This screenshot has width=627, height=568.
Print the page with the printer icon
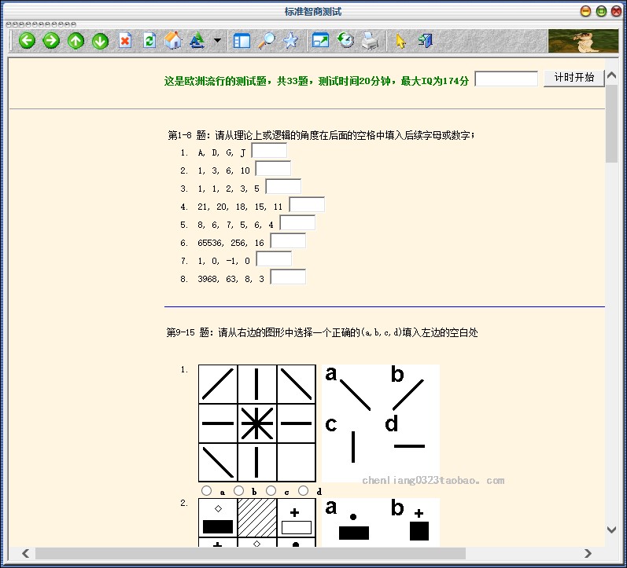coord(371,41)
